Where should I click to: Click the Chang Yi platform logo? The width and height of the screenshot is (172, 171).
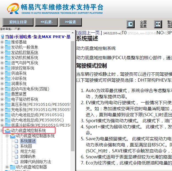pos(55,8)
